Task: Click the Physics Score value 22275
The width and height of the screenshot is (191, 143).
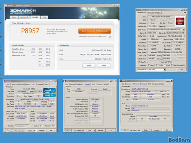Action: (x=33, y=52)
